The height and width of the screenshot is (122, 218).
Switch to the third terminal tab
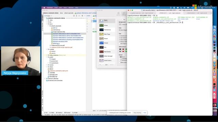click(198, 13)
